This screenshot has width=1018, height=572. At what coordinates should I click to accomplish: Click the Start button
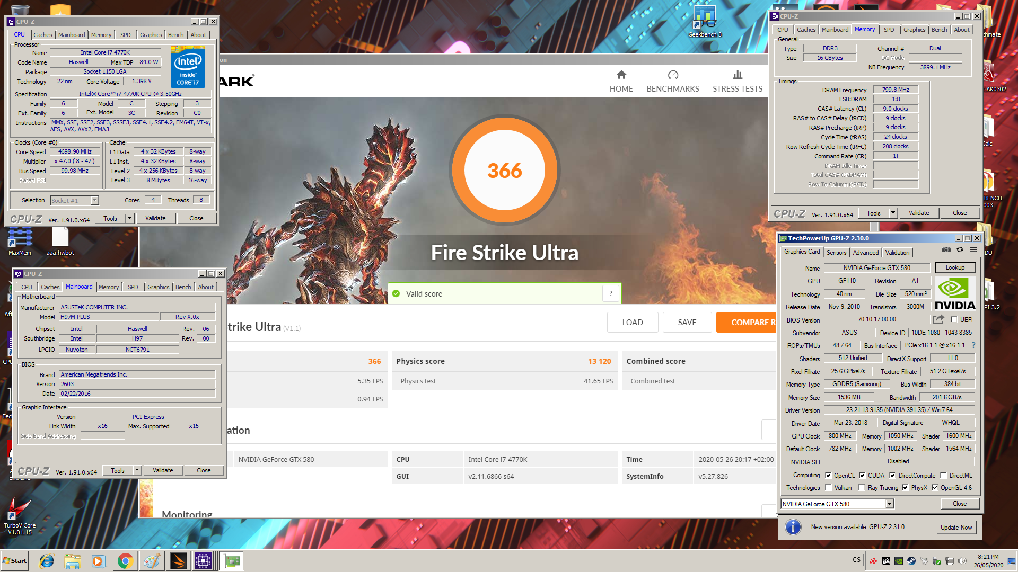pos(14,561)
